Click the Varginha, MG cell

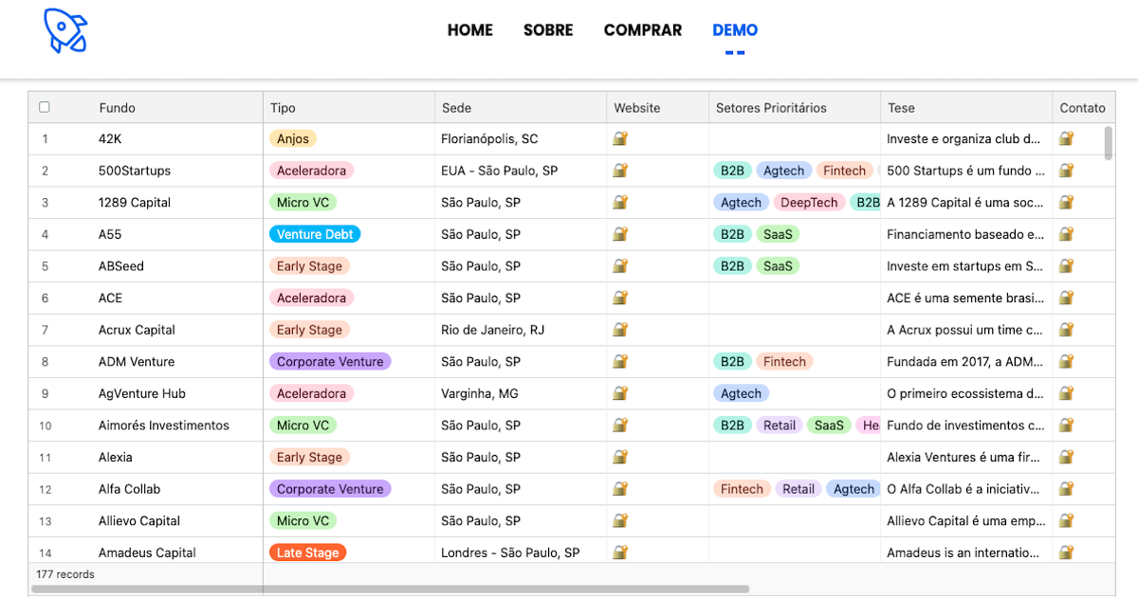[521, 393]
